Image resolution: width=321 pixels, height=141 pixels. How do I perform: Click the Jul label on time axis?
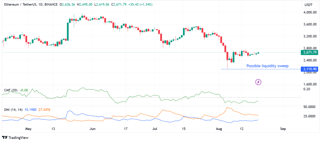click(x=155, y=129)
